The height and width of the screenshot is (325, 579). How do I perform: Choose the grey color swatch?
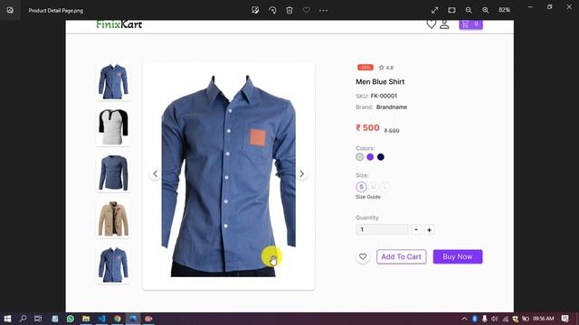coord(360,157)
